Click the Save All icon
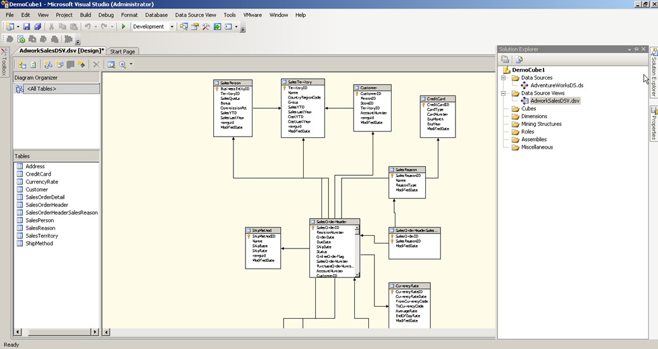The width and height of the screenshot is (658, 349). click(38, 27)
